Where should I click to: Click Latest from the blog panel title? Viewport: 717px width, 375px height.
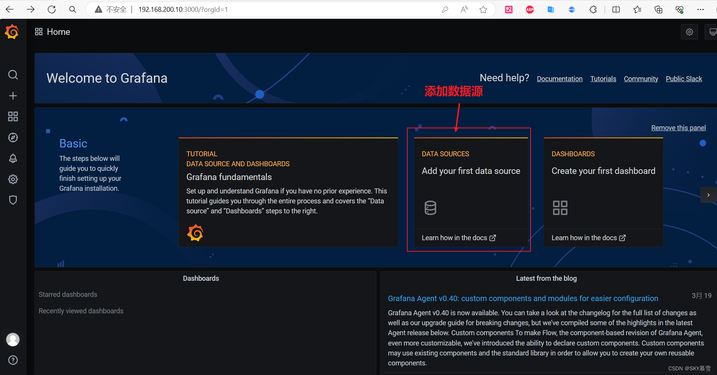tap(546, 278)
